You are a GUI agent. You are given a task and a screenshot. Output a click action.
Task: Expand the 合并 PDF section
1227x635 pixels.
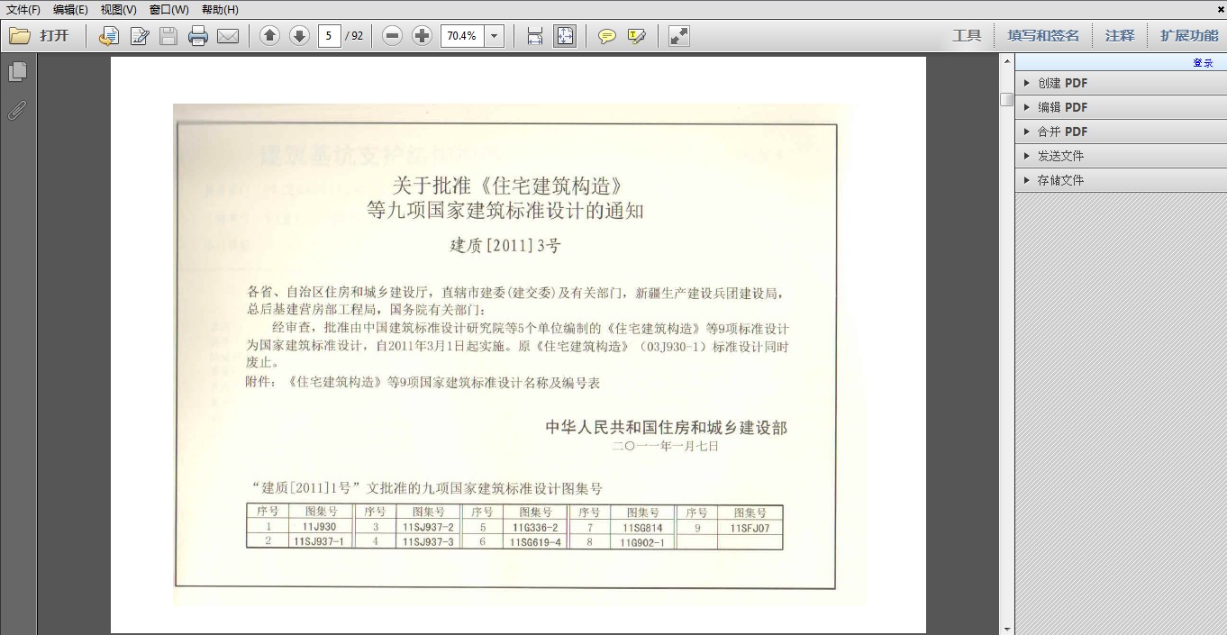1121,132
